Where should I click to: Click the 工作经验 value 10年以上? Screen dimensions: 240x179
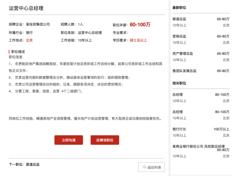click(85, 40)
